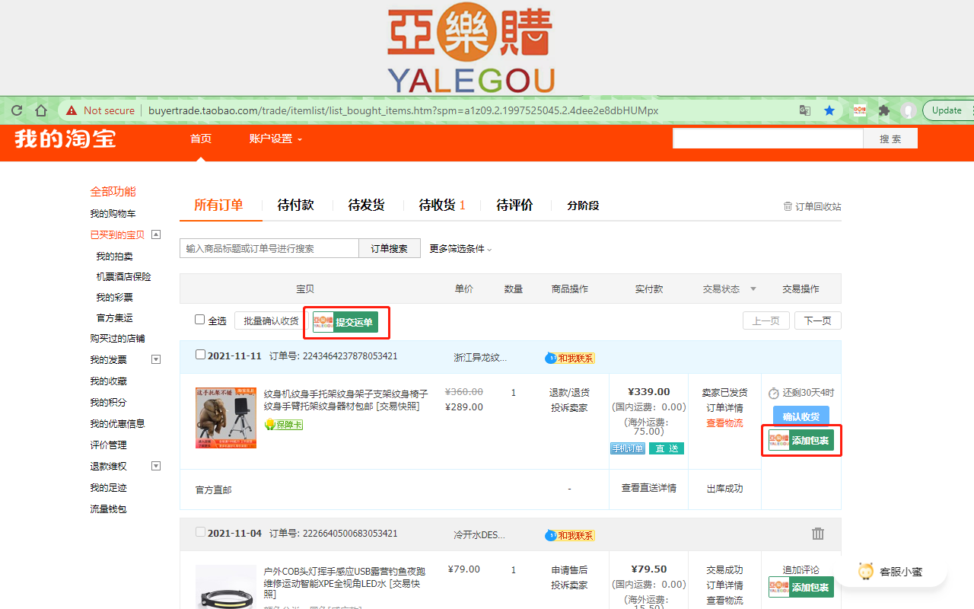Viewport: 974px width, 609px height.
Task: Expand the 退款维权 sidebar section
Action: coord(156,466)
